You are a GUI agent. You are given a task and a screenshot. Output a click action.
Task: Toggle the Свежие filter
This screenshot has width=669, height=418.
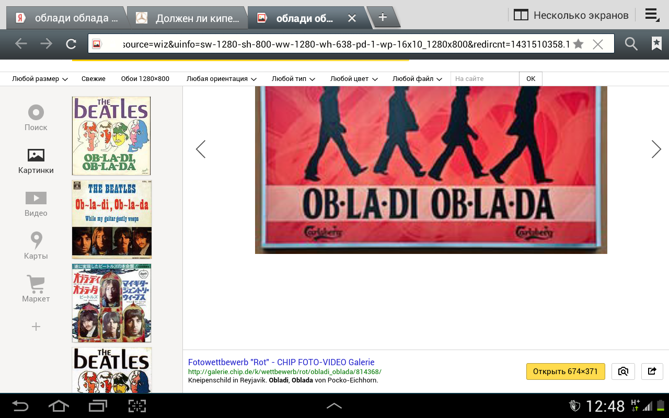click(x=94, y=79)
